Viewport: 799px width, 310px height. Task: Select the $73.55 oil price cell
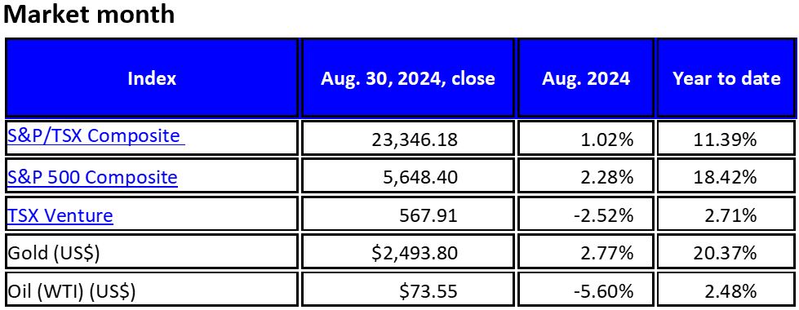tap(407, 290)
